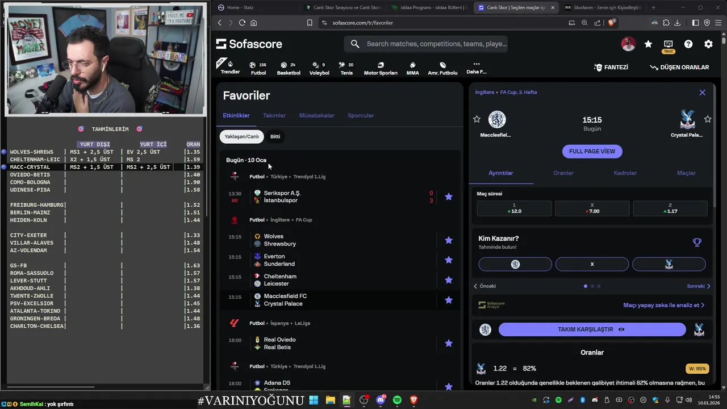Switch to the Müsabakalar tab
This screenshot has height=409, width=727.
[x=316, y=115]
